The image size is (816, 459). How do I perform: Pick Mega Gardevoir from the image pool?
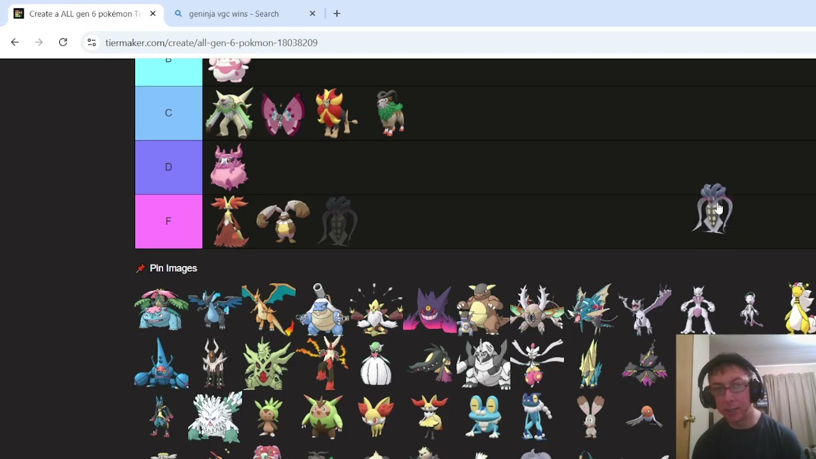376,363
